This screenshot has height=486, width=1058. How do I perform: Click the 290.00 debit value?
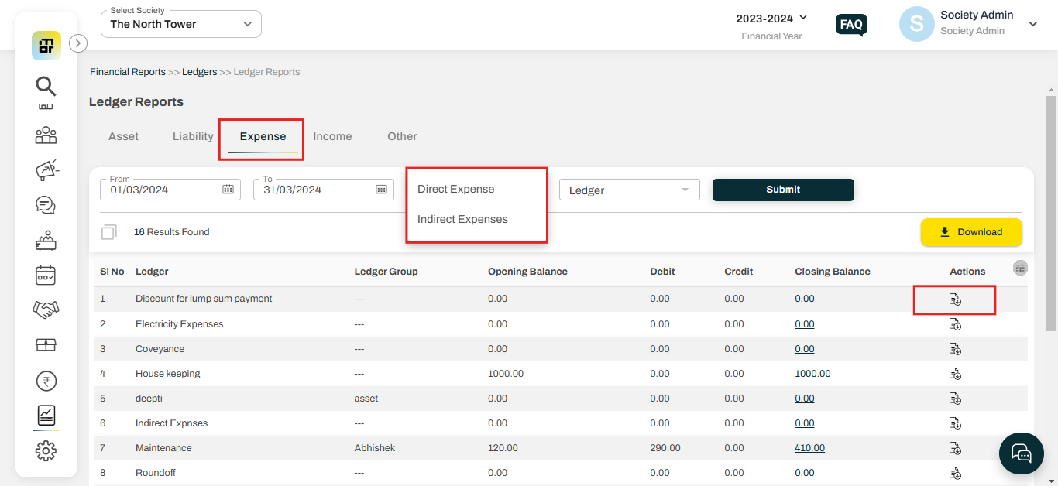(x=665, y=448)
